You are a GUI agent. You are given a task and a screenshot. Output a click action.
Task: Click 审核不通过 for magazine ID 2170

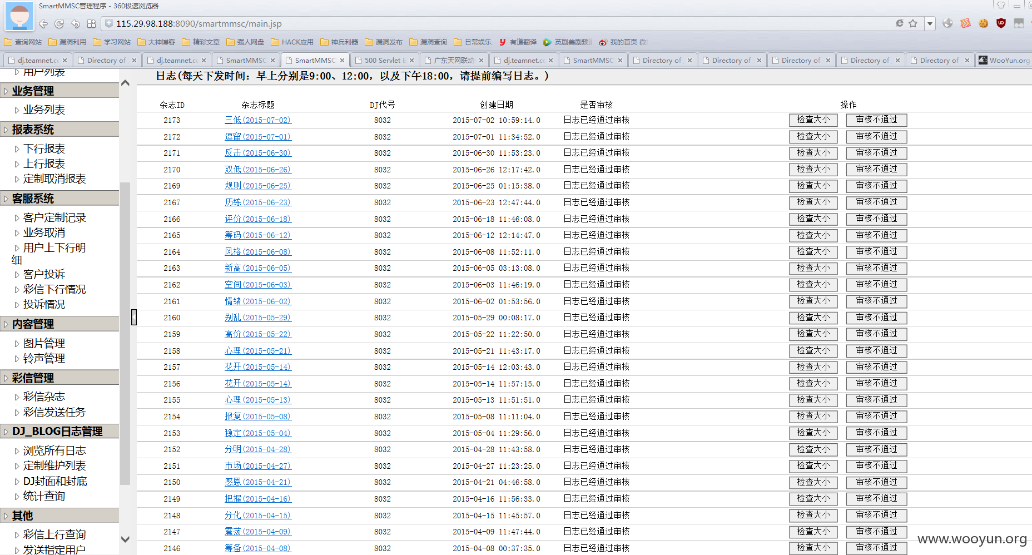[x=877, y=169]
